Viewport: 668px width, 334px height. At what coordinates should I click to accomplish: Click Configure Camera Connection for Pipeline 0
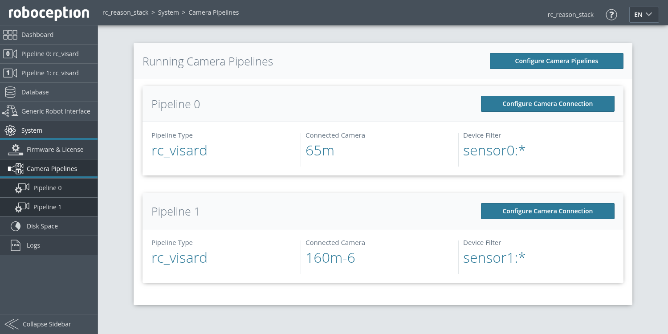point(547,104)
